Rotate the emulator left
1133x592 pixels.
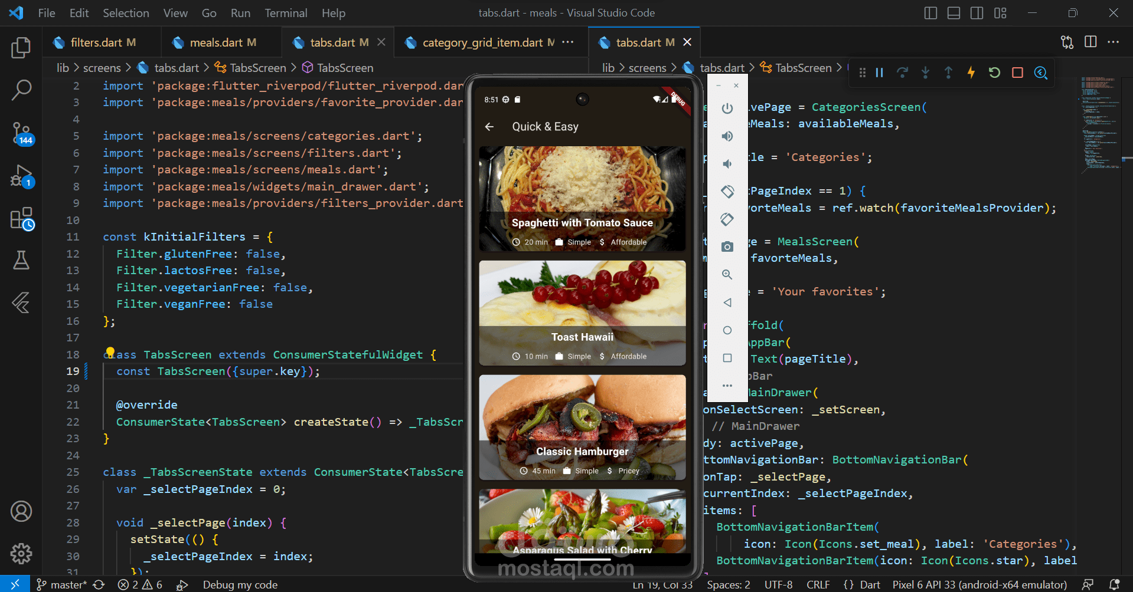727,192
